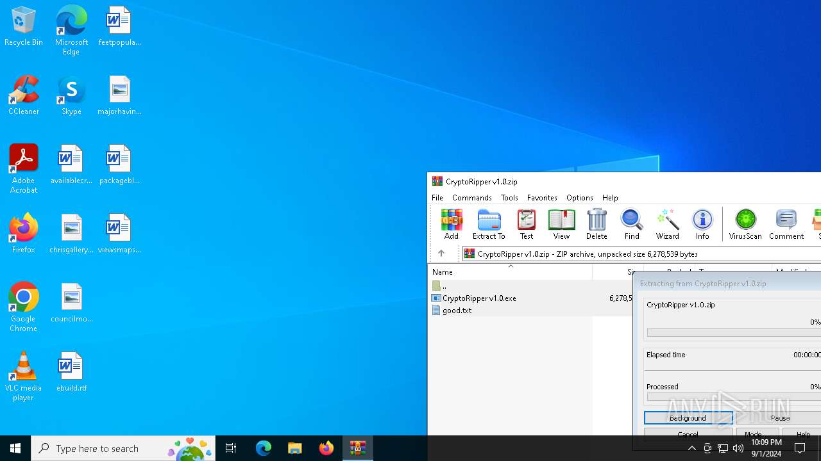Open the taskbar clock and date

766,448
